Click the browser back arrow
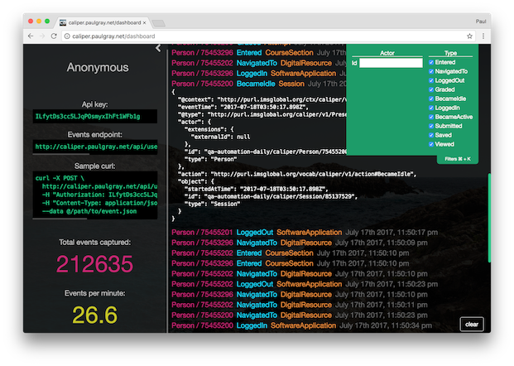Viewport: 514px width, 366px height. click(x=31, y=36)
